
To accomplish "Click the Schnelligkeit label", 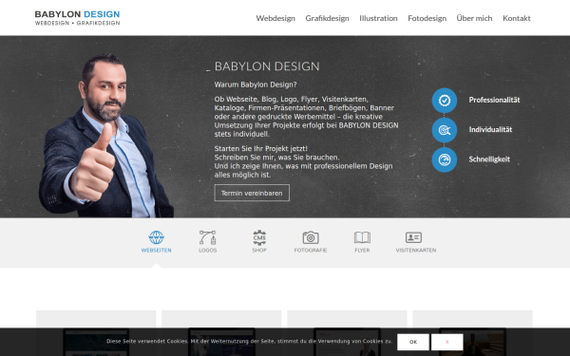I will [489, 159].
